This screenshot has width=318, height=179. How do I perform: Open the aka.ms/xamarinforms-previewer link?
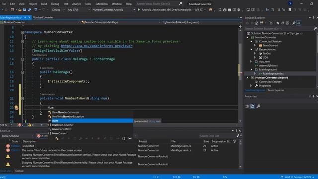[96, 46]
